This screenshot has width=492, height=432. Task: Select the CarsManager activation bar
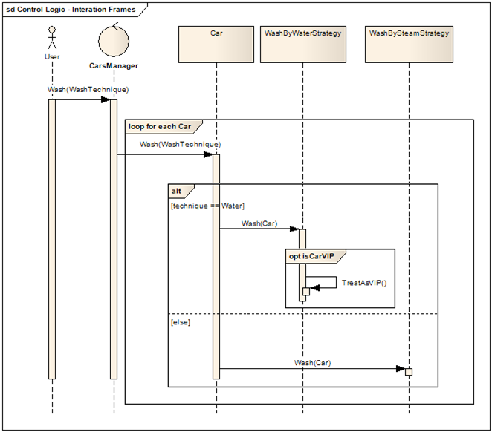coord(114,239)
